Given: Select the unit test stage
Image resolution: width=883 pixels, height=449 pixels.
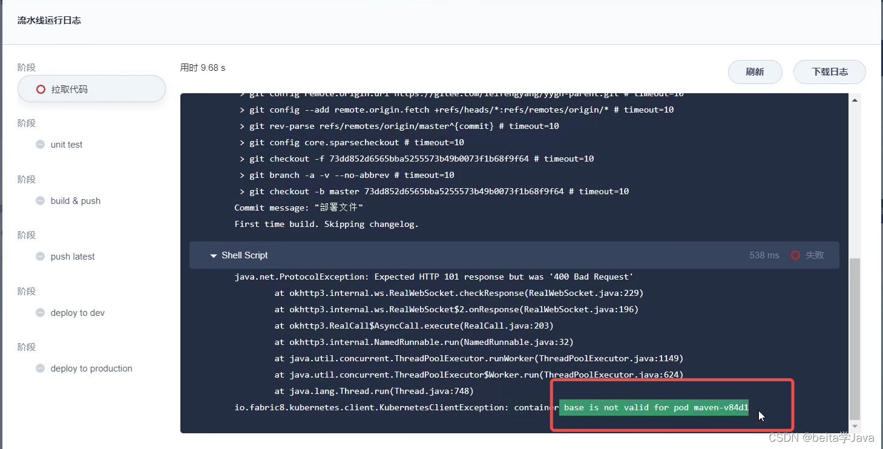Looking at the screenshot, I should coord(67,145).
